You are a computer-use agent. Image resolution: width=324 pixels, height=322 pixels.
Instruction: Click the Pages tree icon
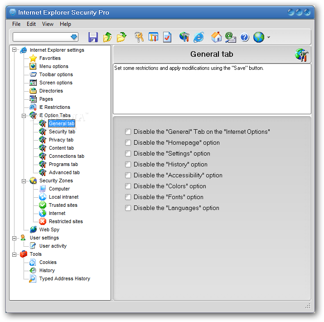[x=33, y=99]
